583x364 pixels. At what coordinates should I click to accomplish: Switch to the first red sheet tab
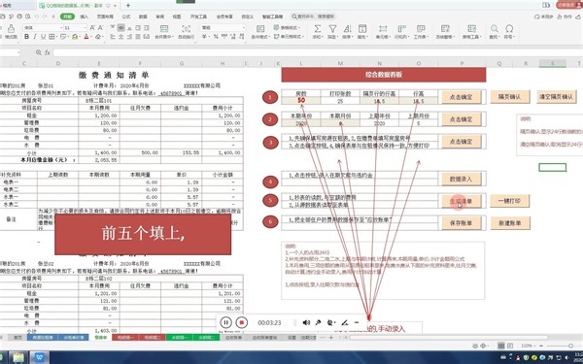click(125, 337)
